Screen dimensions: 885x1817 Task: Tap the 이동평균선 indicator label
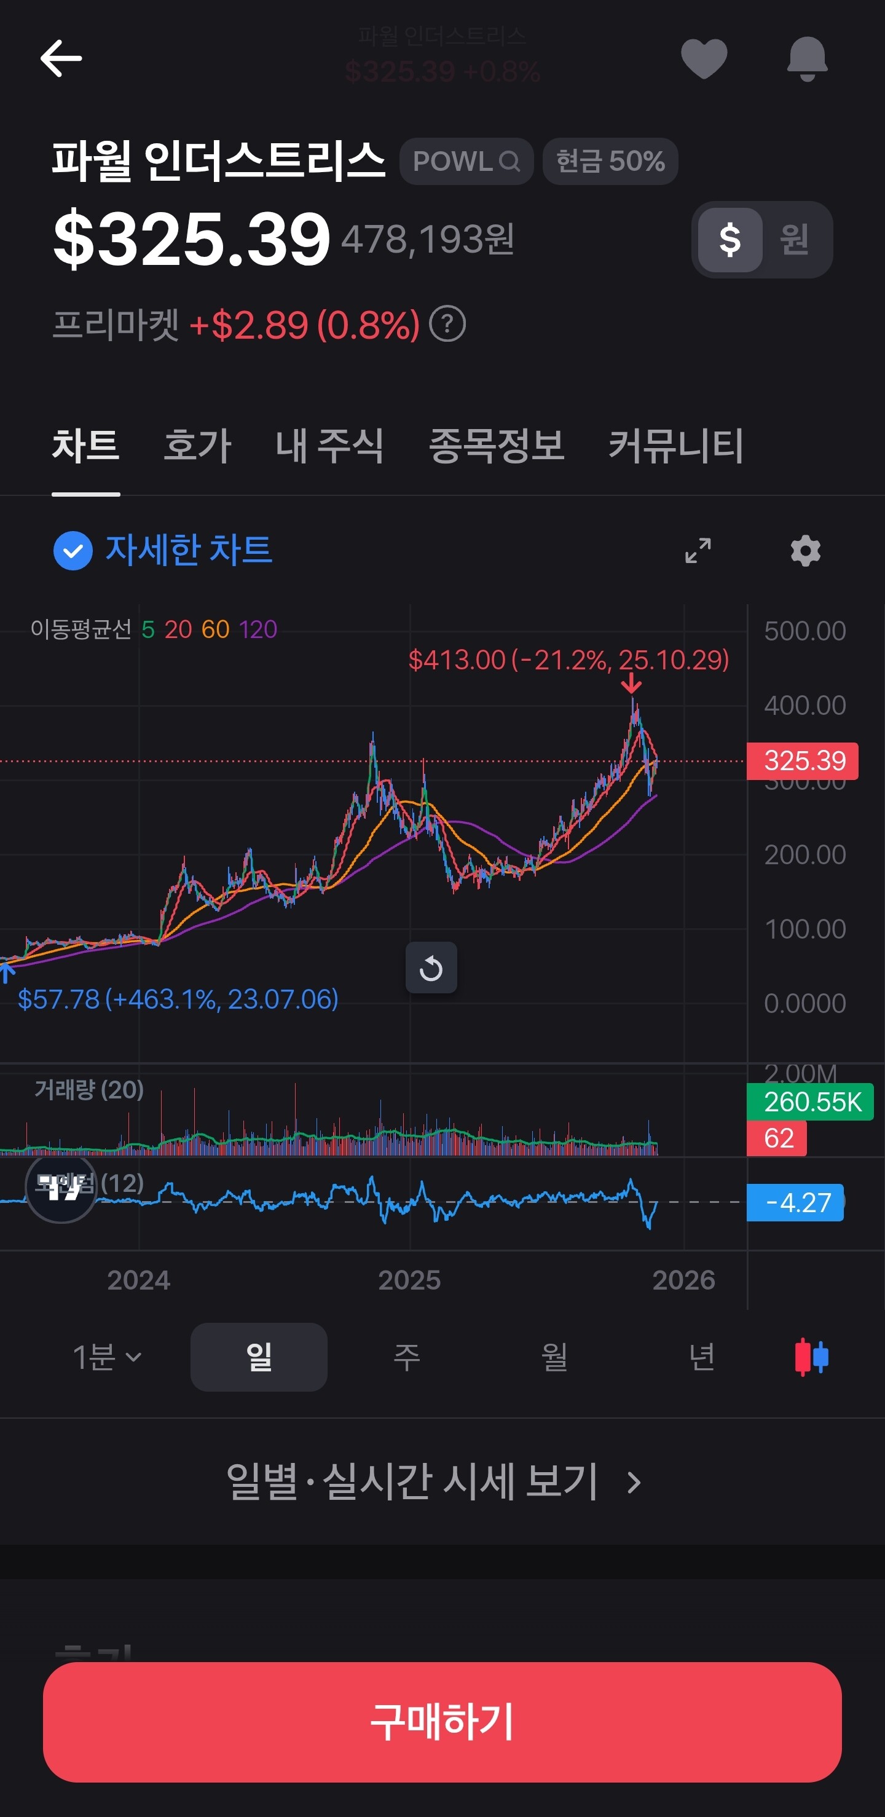pos(81,629)
